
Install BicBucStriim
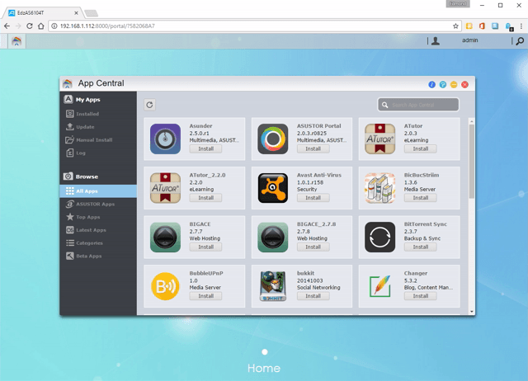pos(420,198)
